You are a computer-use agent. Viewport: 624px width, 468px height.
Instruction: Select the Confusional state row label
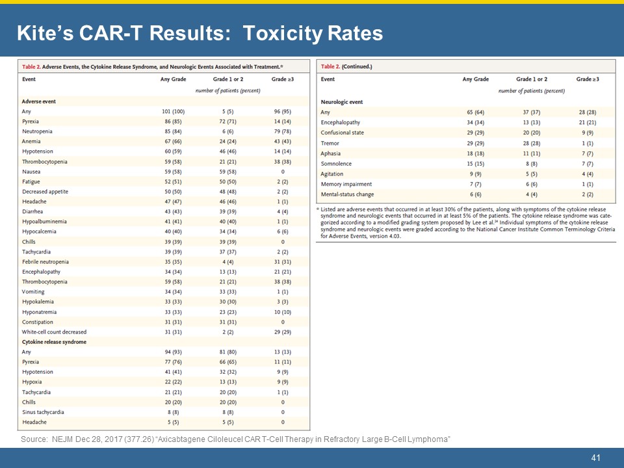(x=343, y=132)
